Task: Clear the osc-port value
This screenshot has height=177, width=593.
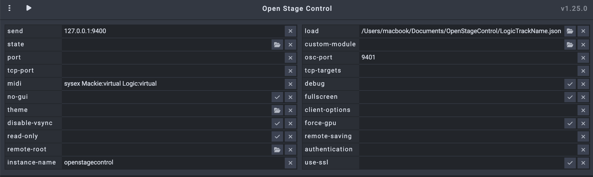Action: coord(583,58)
